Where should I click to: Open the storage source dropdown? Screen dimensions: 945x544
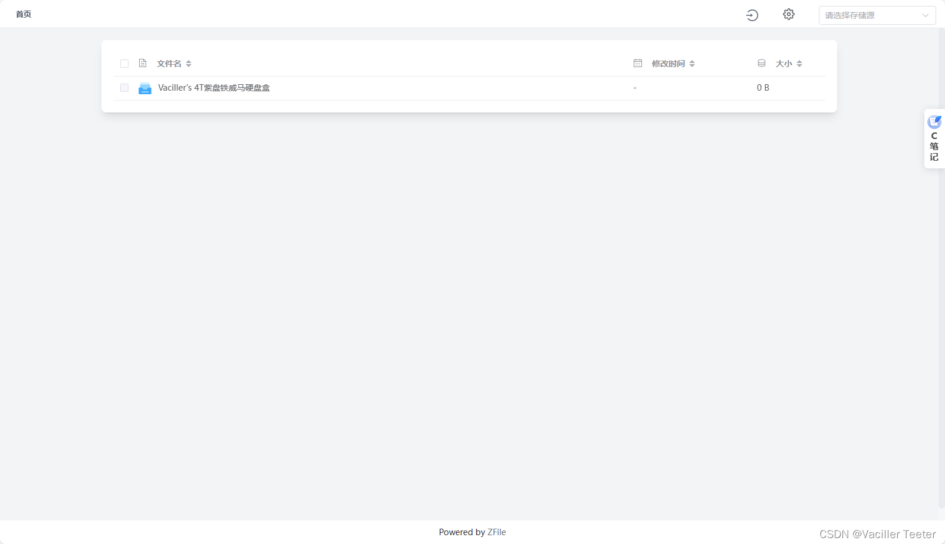click(x=877, y=15)
